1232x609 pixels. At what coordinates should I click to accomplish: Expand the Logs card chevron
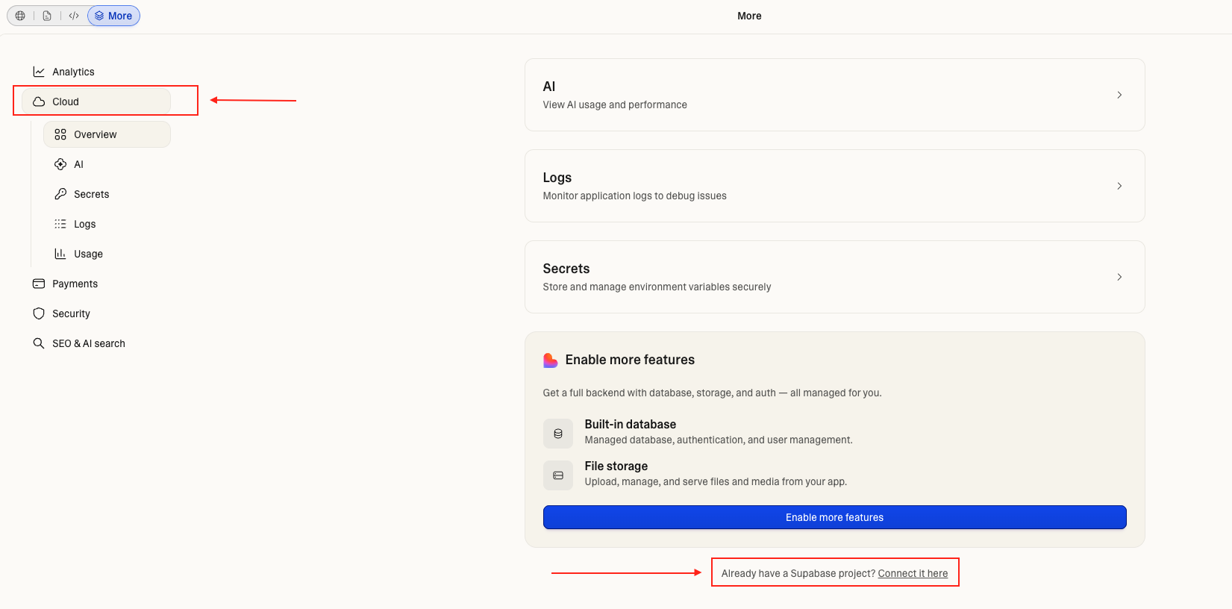[1119, 186]
